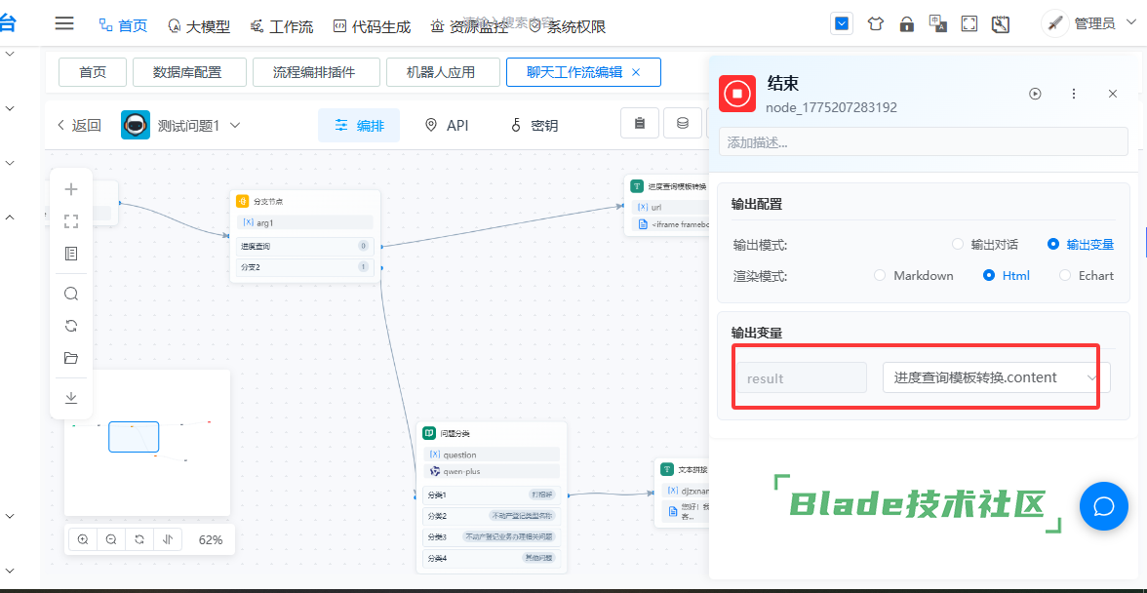Click the download icon in canvas toolbar
Viewport: 1147px width, 593px height.
tap(71, 398)
